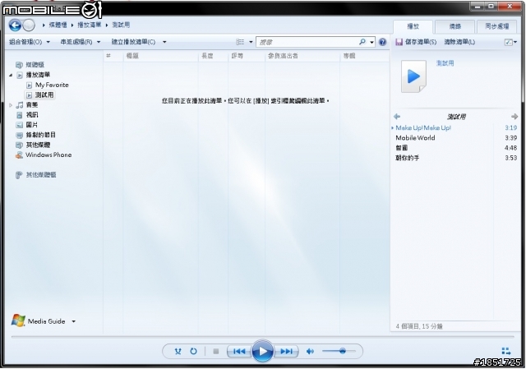
Task: Skip to the next track
Action: tap(286, 351)
